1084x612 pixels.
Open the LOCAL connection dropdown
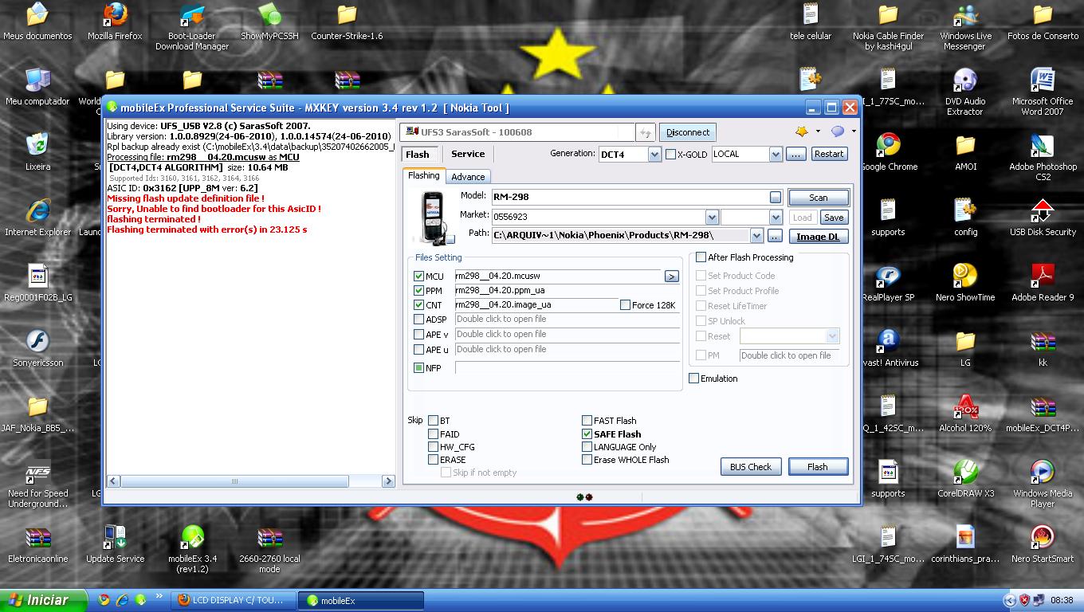click(776, 155)
